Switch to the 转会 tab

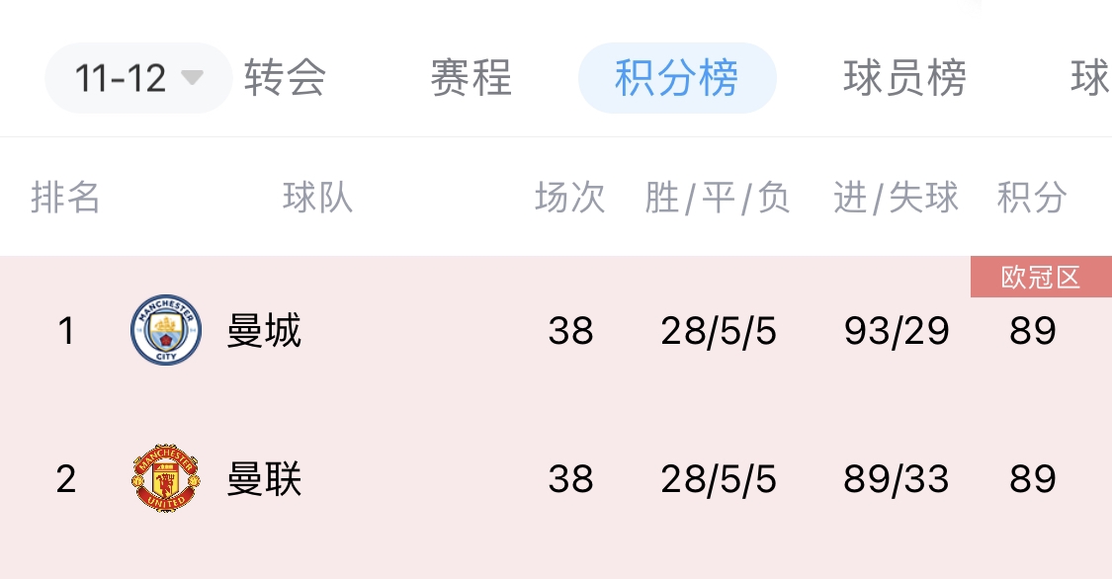pos(285,78)
